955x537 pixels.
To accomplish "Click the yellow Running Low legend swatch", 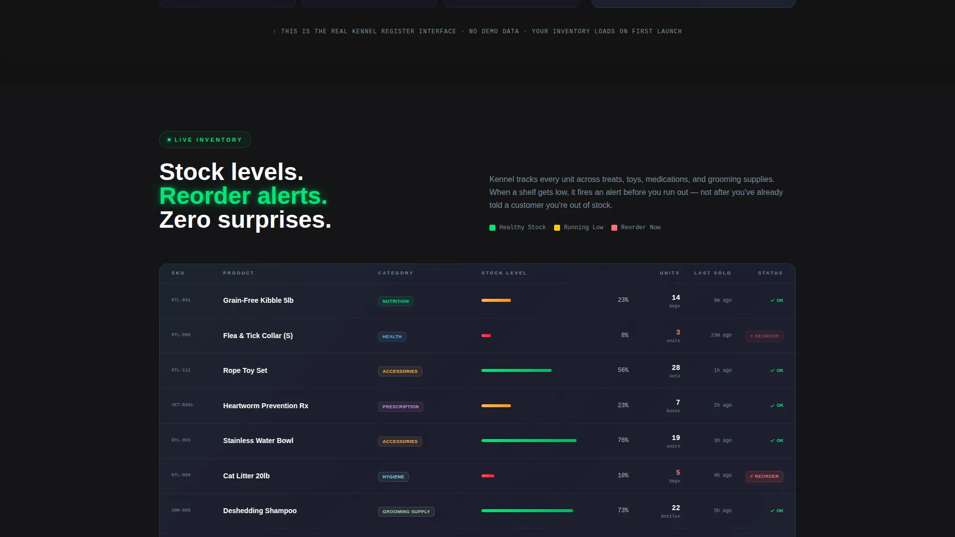I will pyautogui.click(x=557, y=228).
